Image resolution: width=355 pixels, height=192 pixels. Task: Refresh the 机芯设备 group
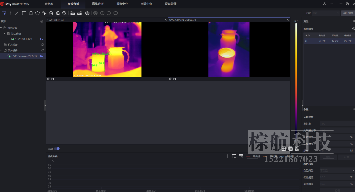(x=42, y=45)
